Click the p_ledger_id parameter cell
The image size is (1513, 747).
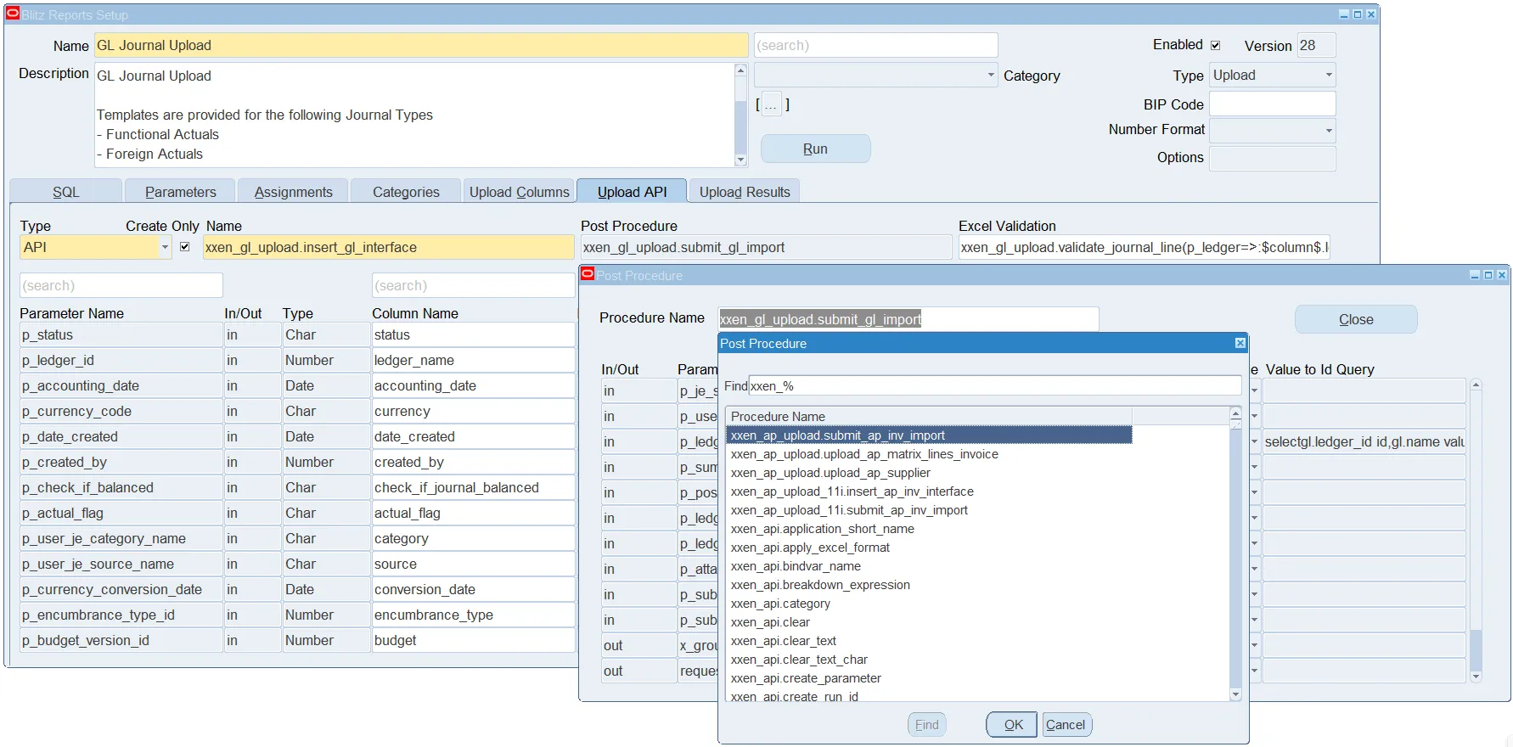(x=121, y=361)
